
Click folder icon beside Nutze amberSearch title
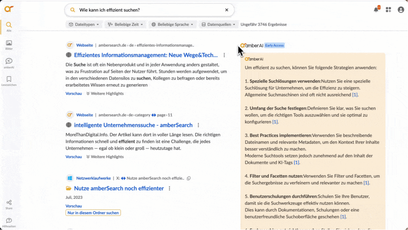click(x=69, y=188)
